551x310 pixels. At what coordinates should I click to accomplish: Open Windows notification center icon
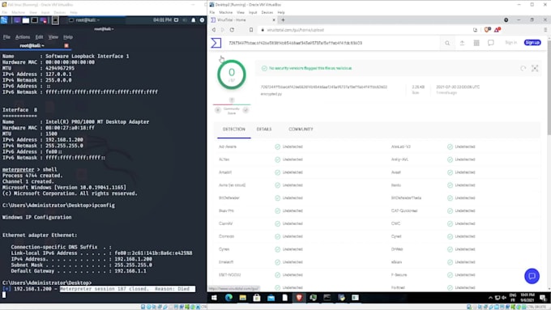(x=544, y=298)
